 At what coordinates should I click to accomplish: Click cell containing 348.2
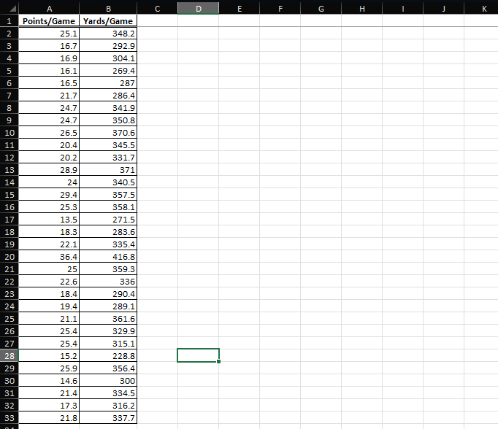tap(108, 34)
